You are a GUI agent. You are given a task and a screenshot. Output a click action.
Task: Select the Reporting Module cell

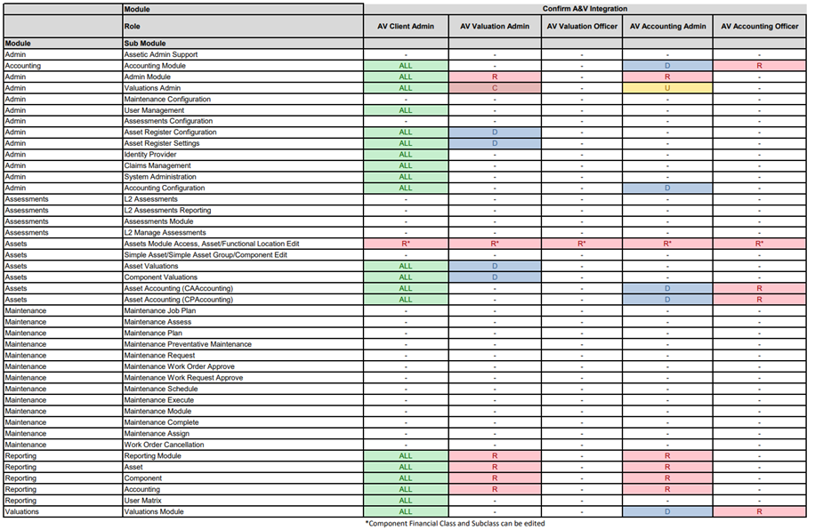point(243,455)
